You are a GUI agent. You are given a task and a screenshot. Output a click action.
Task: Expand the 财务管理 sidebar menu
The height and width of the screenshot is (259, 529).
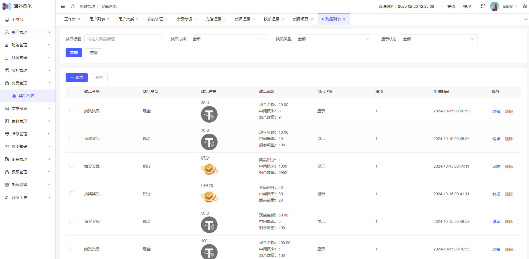tap(28, 45)
